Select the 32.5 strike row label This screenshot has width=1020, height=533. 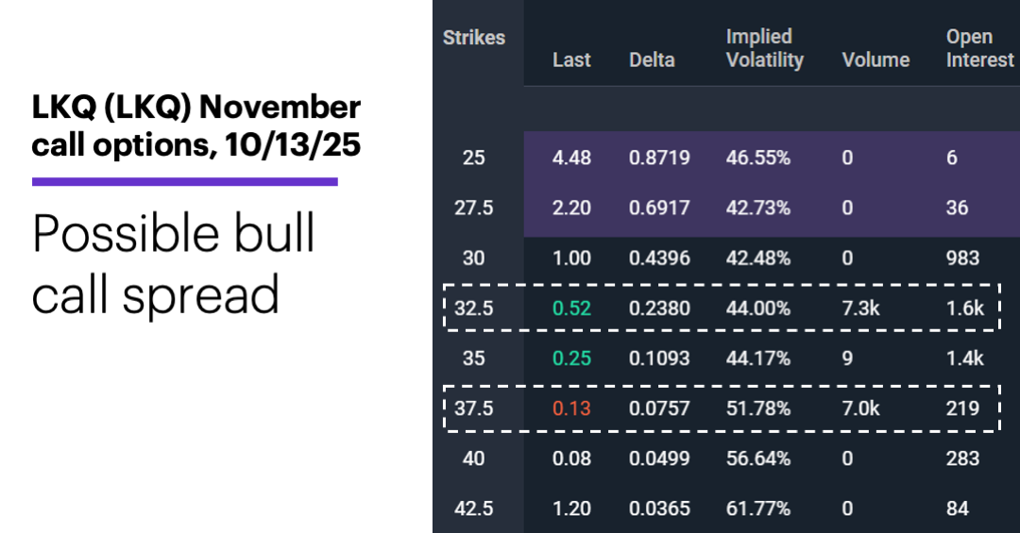click(474, 308)
